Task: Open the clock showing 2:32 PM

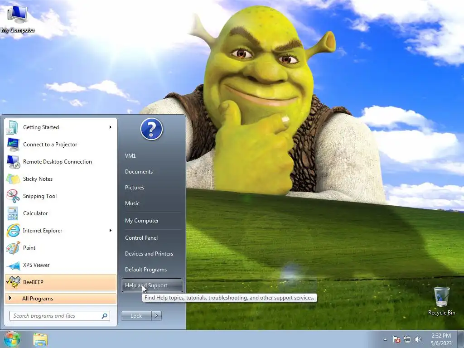Action: 441,339
